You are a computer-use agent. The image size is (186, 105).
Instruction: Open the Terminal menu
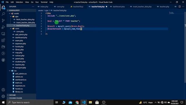[44, 2]
